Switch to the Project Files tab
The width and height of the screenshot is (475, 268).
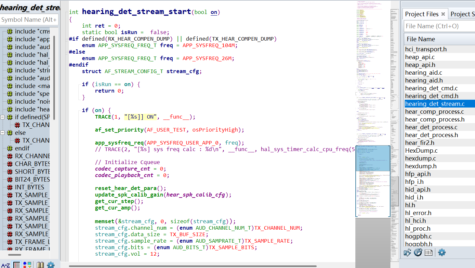(425, 14)
